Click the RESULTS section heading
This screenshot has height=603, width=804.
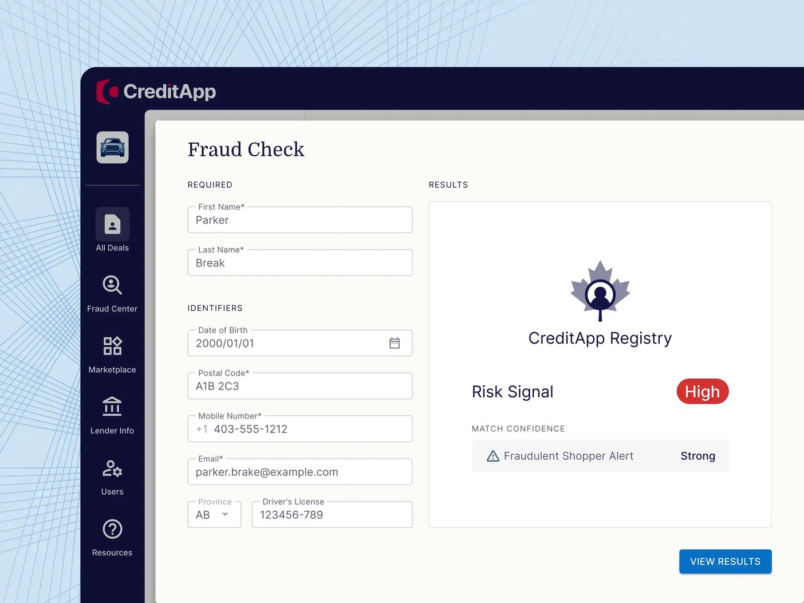pyautogui.click(x=448, y=185)
